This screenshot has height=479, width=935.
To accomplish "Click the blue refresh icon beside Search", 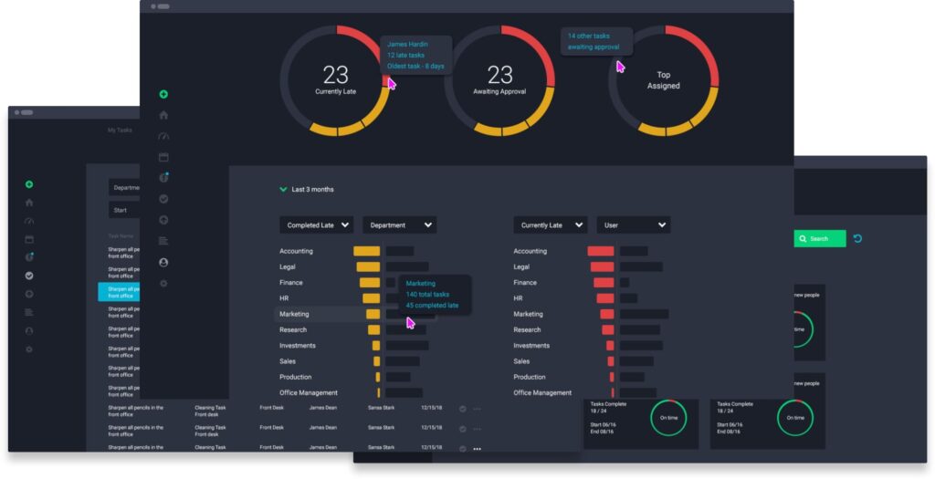I will (857, 239).
